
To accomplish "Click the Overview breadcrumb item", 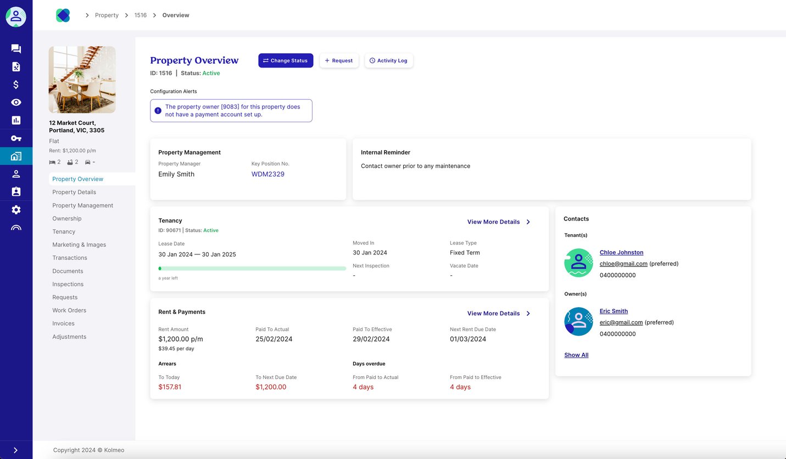I will (176, 15).
